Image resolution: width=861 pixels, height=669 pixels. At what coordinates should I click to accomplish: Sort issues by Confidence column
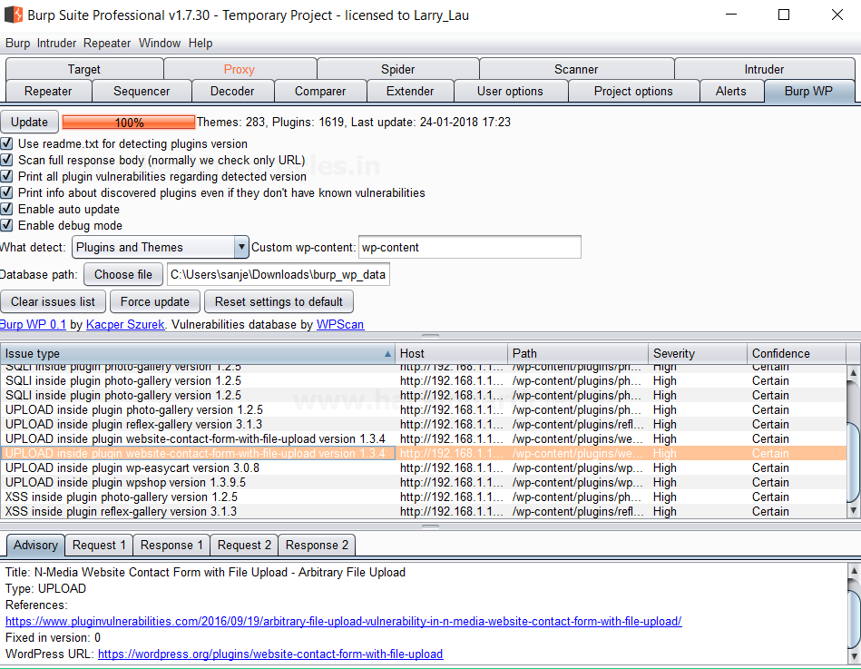[x=797, y=354]
